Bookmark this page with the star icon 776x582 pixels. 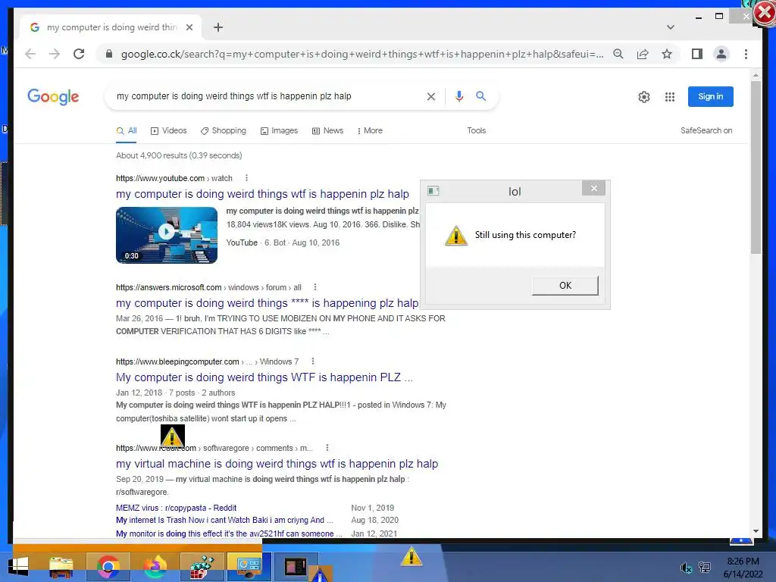point(667,54)
